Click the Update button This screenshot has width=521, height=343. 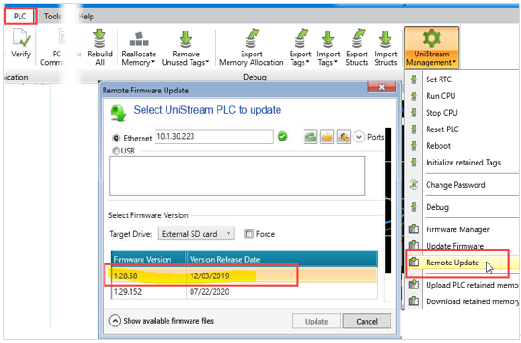coord(316,321)
